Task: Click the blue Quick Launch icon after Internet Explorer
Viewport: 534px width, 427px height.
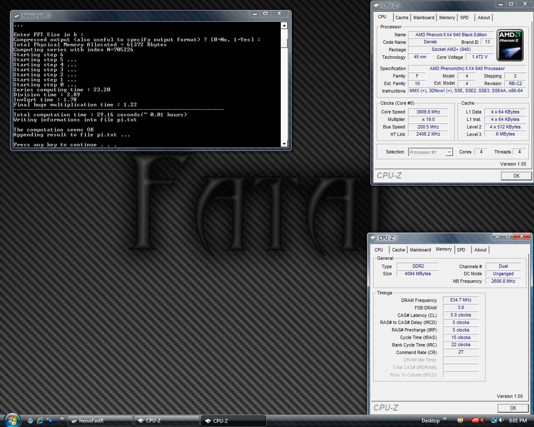Action: pyautogui.click(x=50, y=421)
